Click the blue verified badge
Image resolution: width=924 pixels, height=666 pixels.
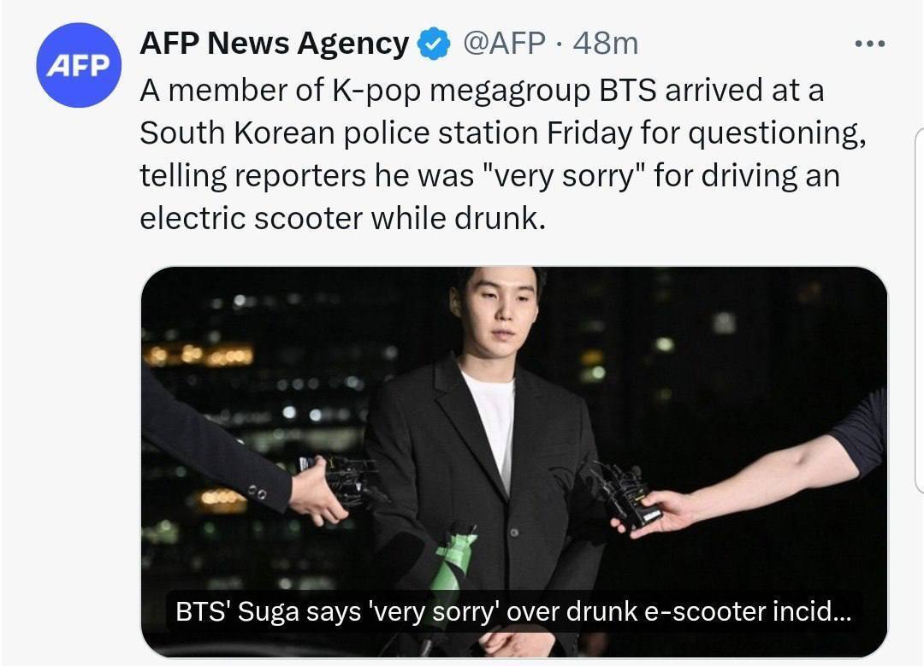[435, 44]
